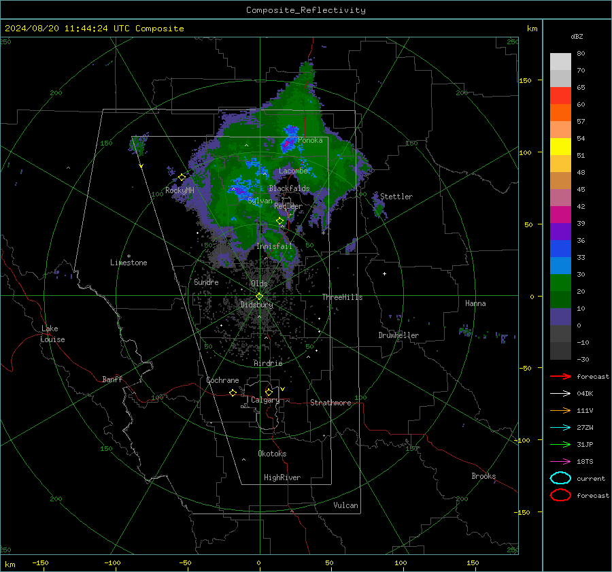Viewport: 612px width, 572px height.
Task: Click the 0 dBZ purple color swatch
Action: [560, 317]
